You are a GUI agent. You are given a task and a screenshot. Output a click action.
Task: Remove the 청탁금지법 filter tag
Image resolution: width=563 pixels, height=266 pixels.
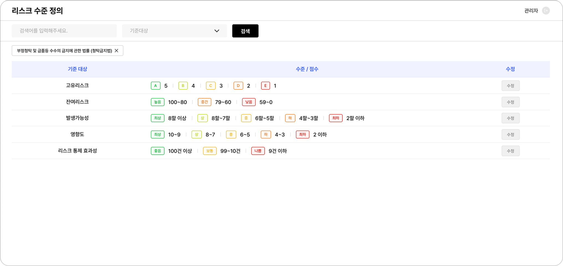point(116,51)
